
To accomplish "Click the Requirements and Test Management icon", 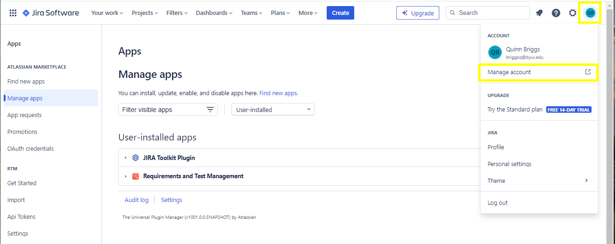I will [x=136, y=176].
